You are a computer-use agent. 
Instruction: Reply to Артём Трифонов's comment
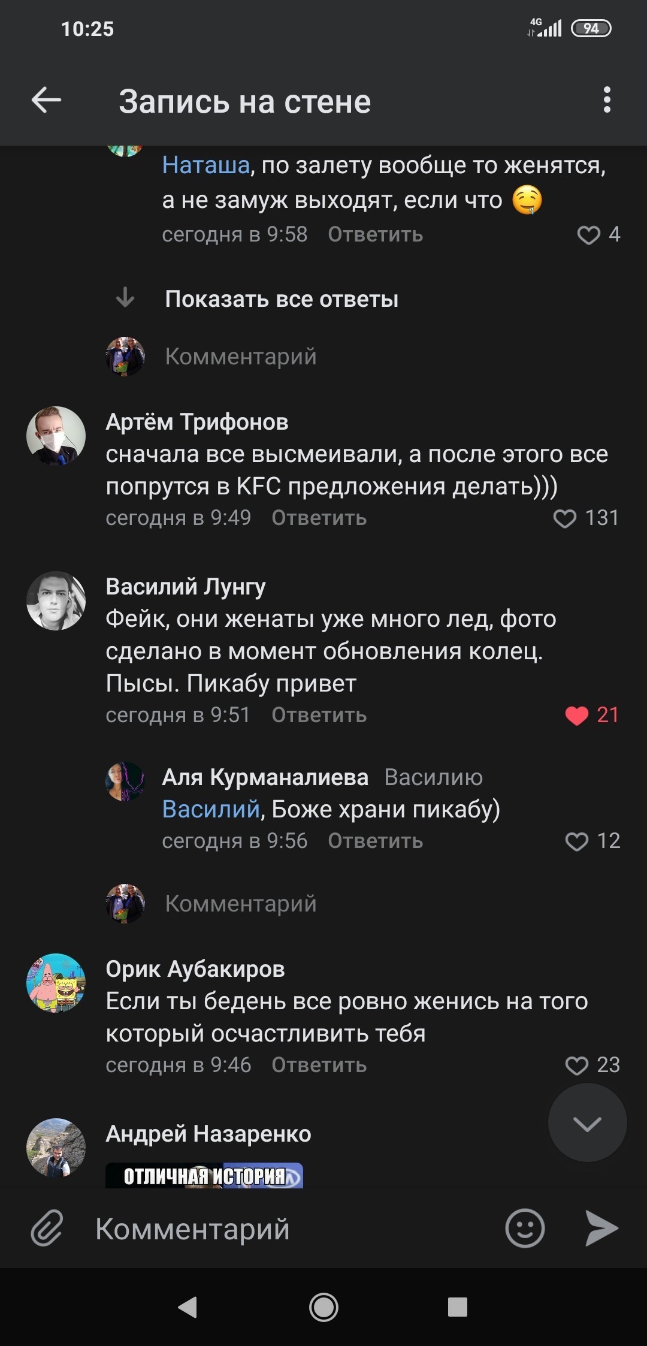click(319, 518)
